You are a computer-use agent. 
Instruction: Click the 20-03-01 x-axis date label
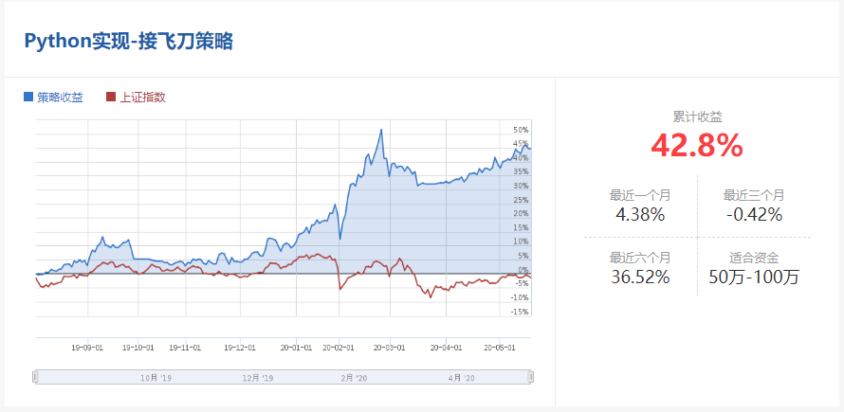coord(389,348)
